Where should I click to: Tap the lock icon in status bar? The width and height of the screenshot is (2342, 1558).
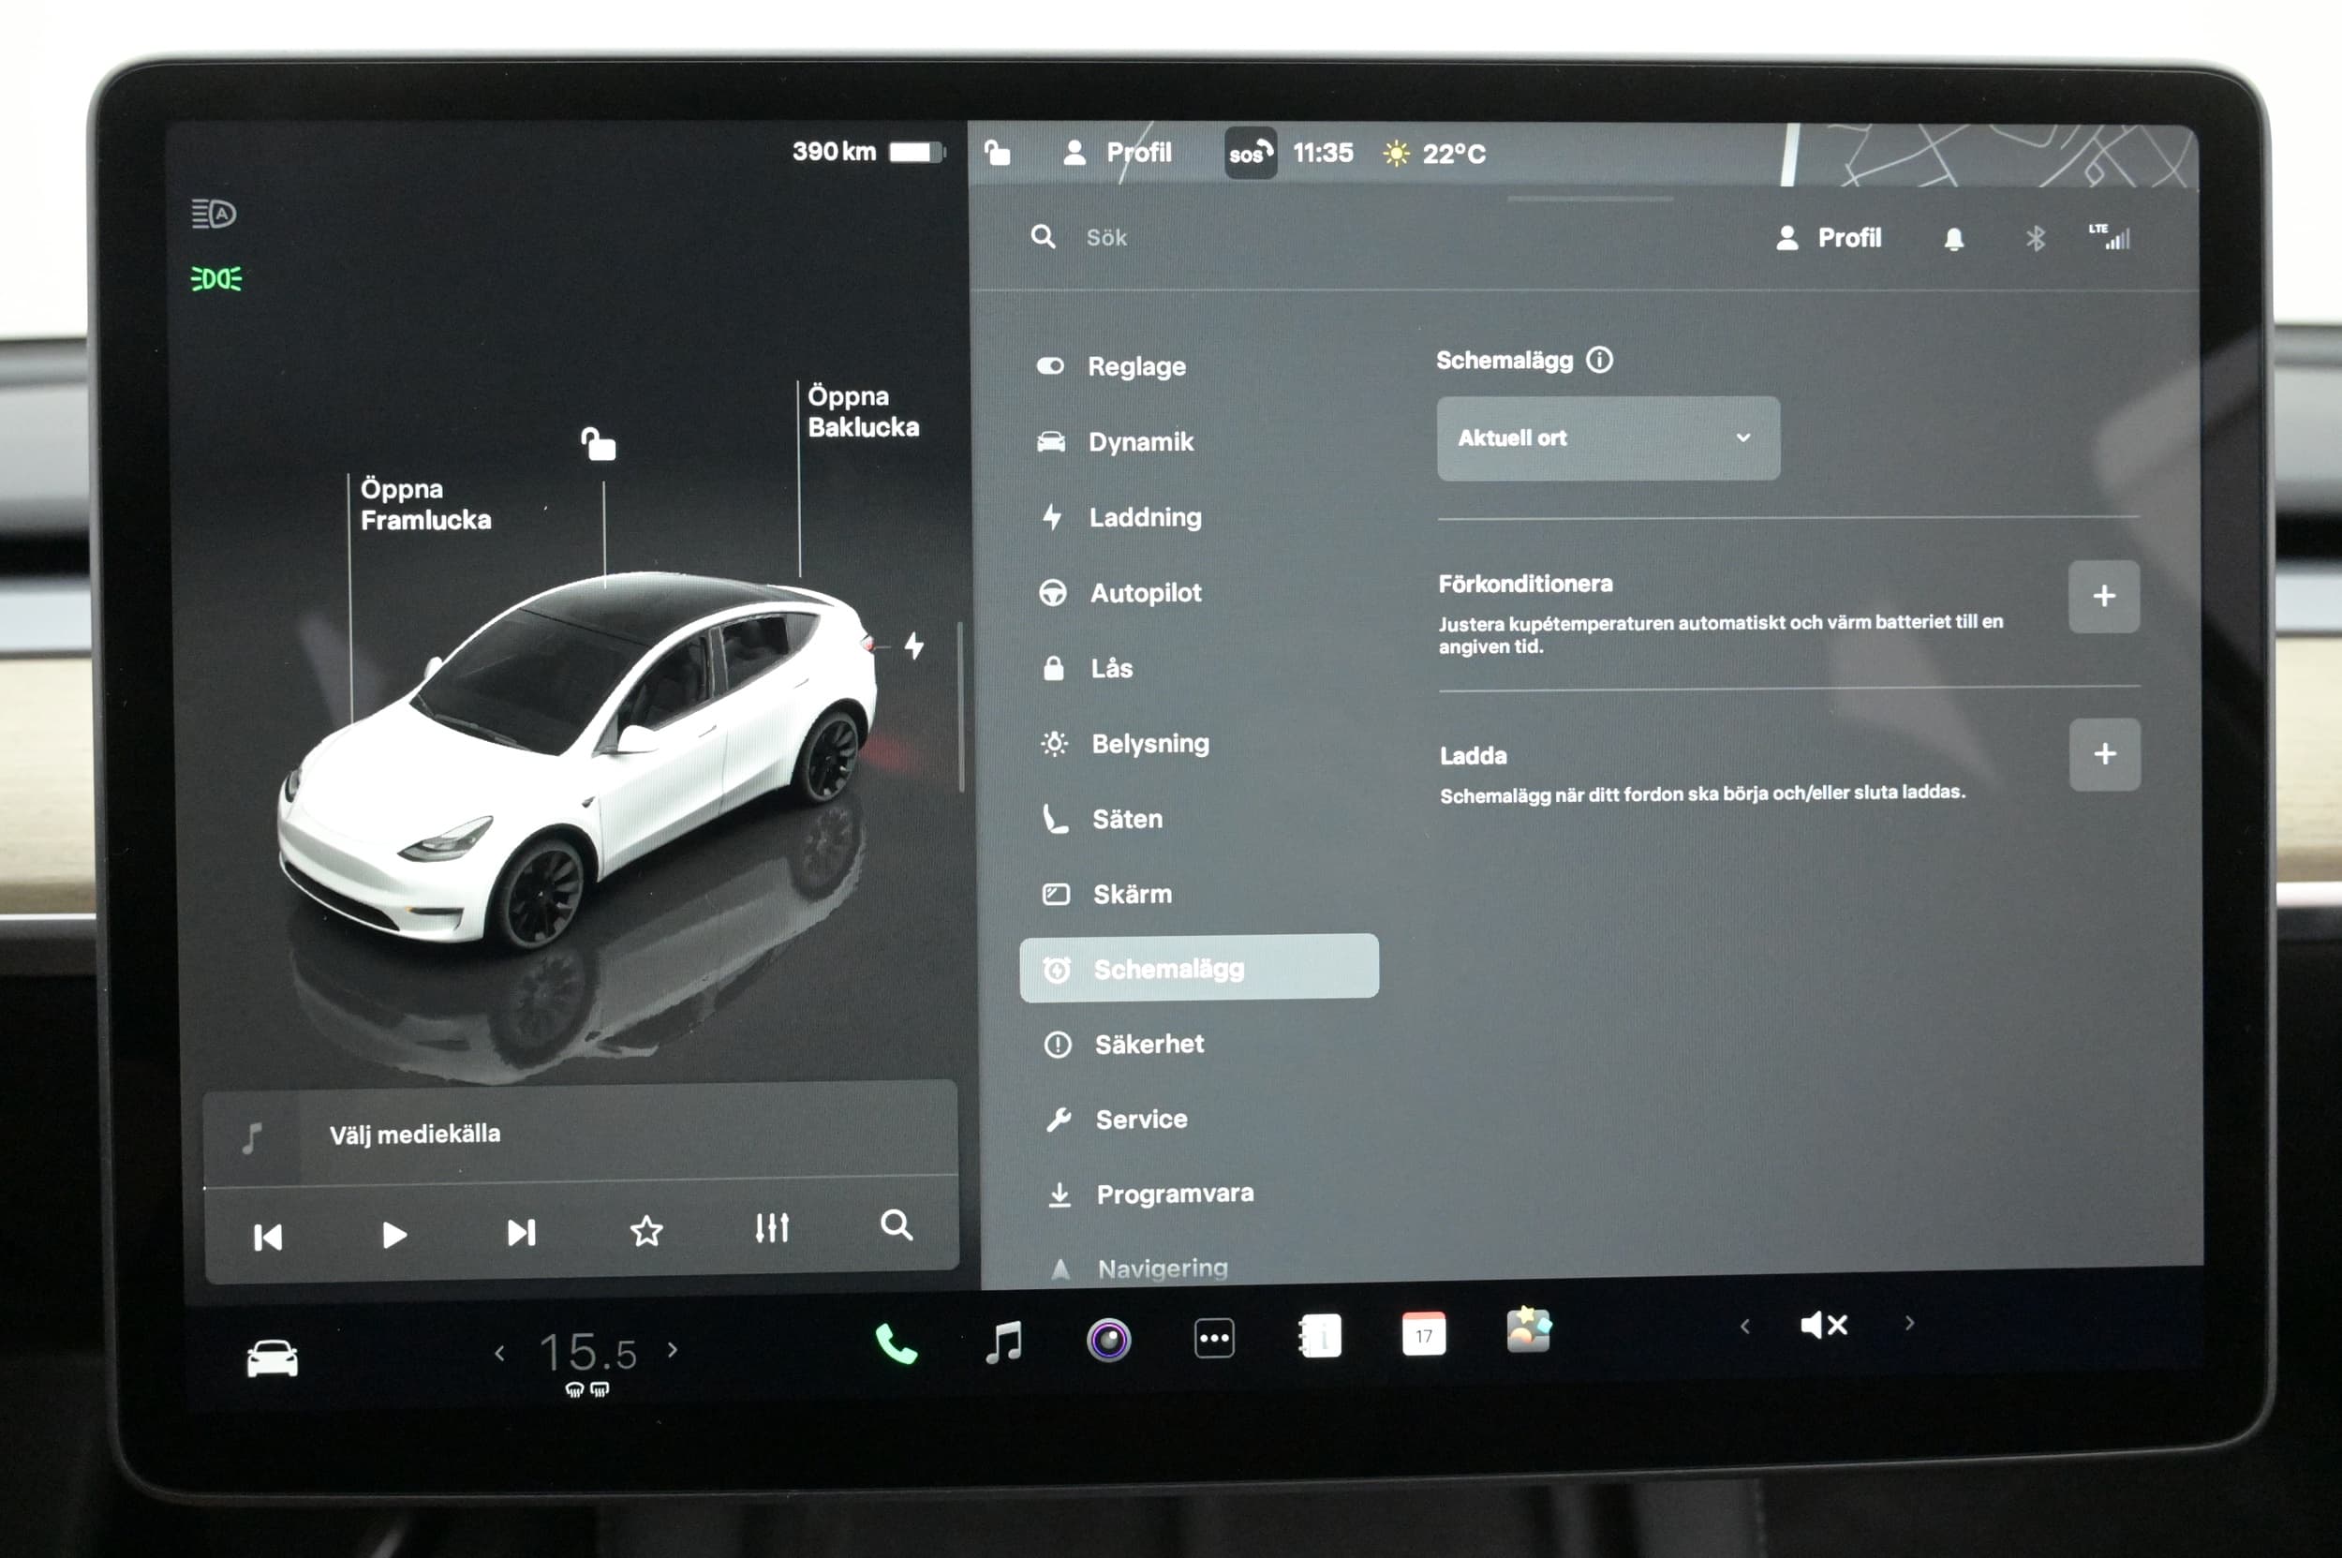tap(997, 152)
